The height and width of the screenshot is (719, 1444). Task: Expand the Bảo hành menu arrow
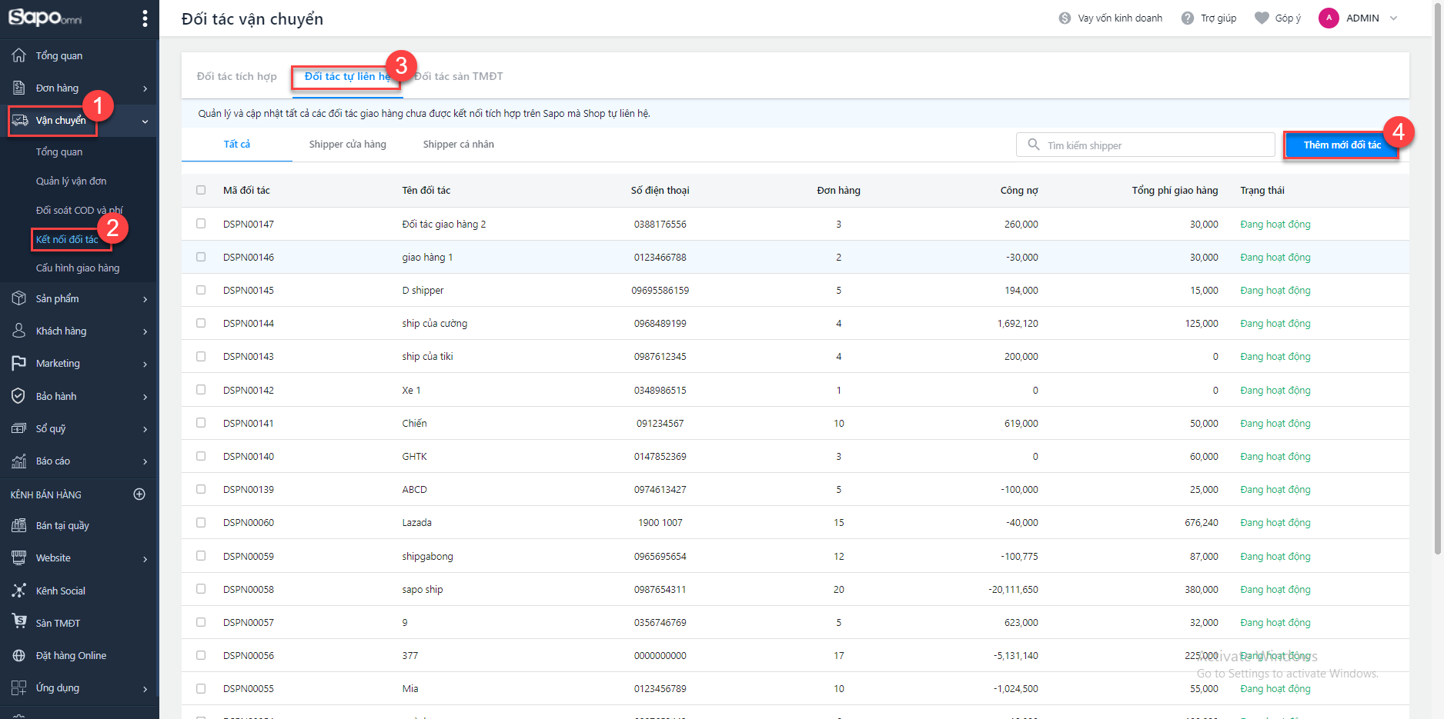[x=145, y=397]
